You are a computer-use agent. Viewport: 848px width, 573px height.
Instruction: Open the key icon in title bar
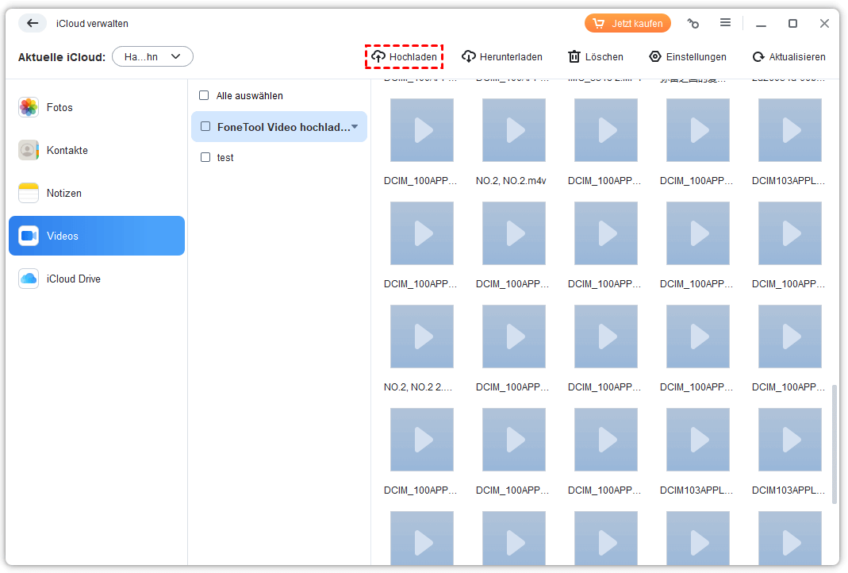tap(693, 24)
